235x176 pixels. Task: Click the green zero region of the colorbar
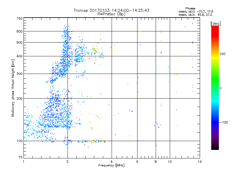point(215,88)
